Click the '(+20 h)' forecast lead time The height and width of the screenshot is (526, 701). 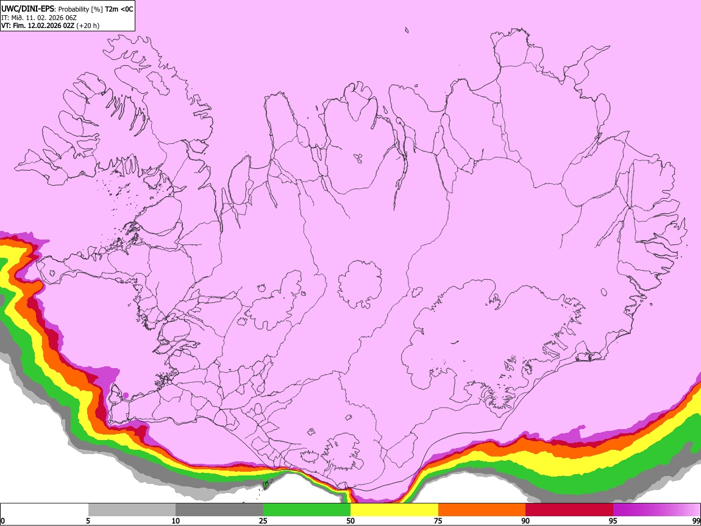tap(88, 26)
